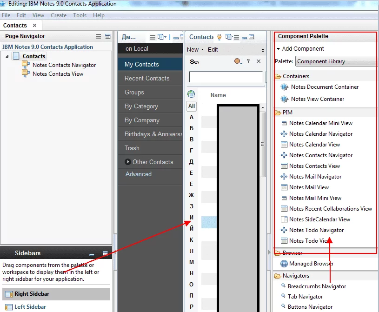Close the search bar with X

259,61
